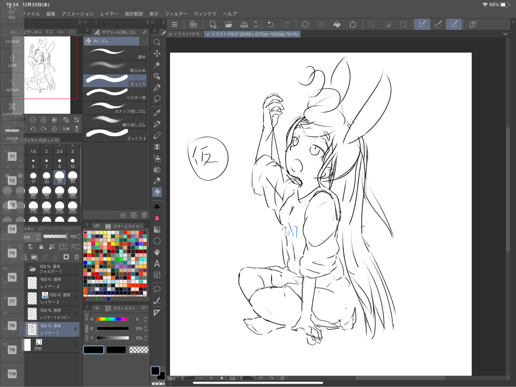Select the Operation object cube tool
The image size is (516, 387).
[x=157, y=76]
